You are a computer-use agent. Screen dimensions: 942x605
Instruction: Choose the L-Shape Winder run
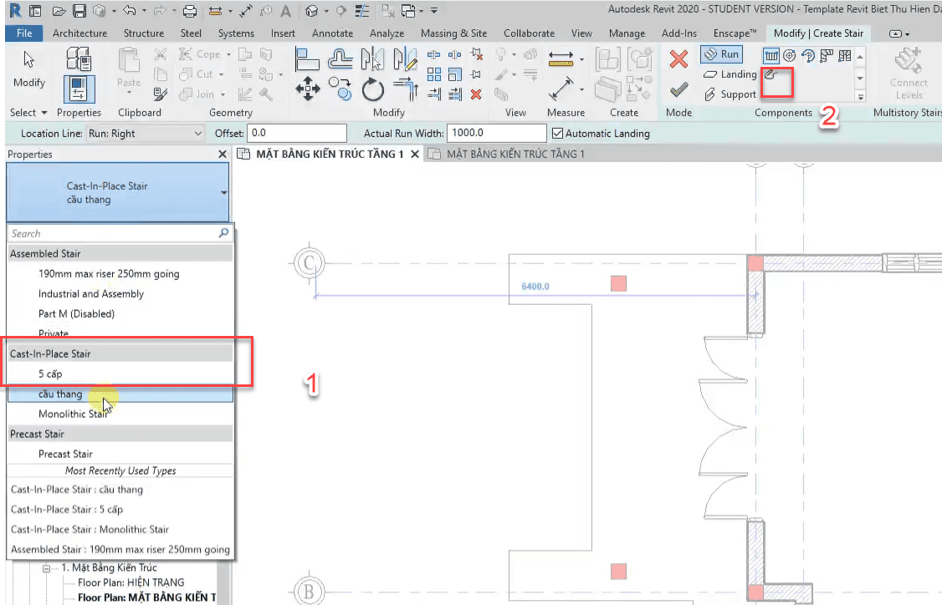tap(827, 56)
